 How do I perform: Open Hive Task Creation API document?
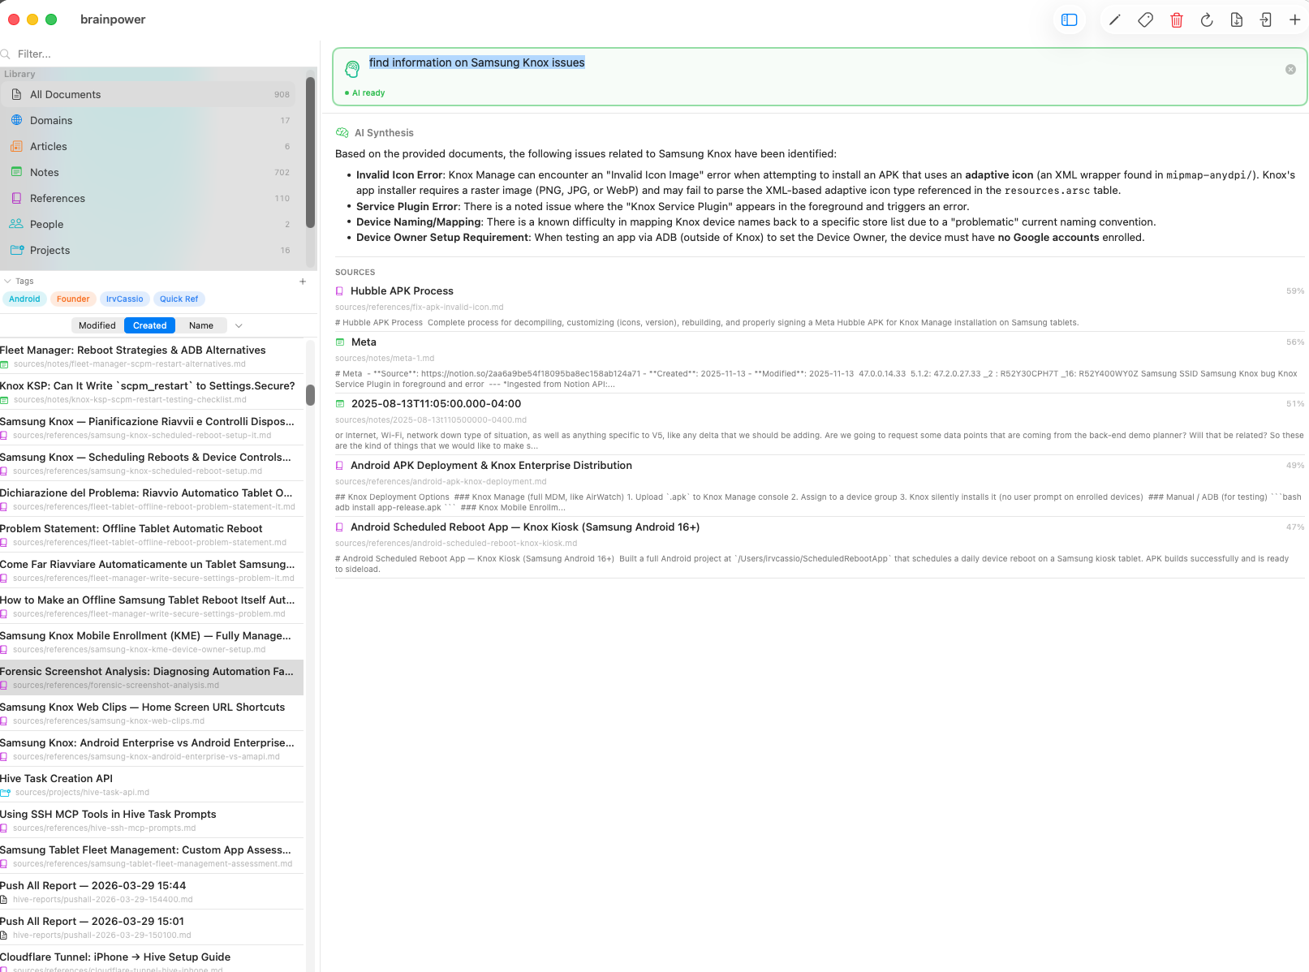pyautogui.click(x=152, y=785)
